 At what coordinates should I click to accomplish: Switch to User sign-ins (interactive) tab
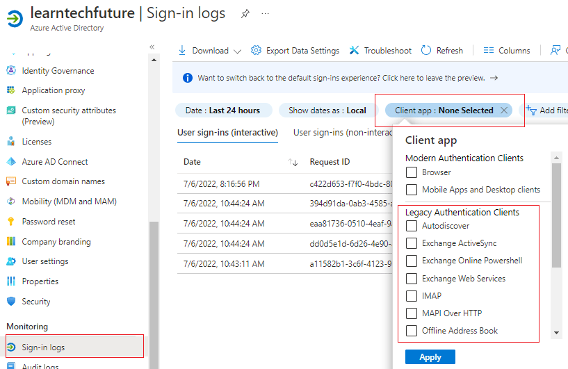click(227, 133)
